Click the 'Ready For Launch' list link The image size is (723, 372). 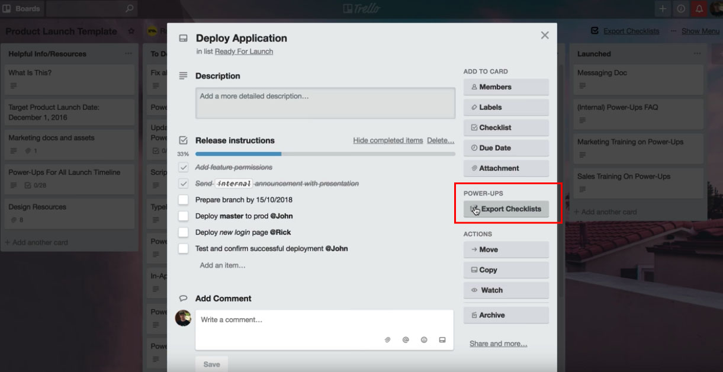(244, 52)
